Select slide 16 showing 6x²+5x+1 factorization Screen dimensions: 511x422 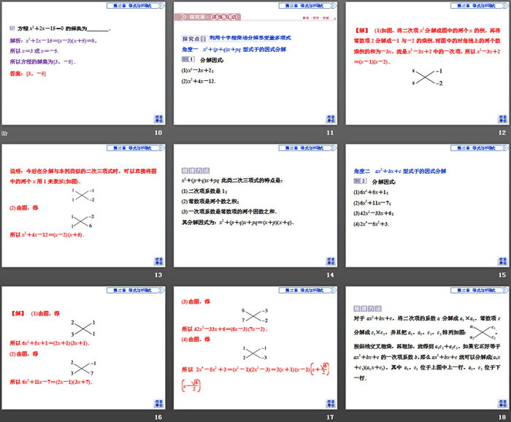coord(85,348)
